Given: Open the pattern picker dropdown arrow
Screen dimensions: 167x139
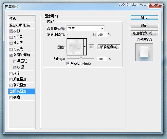Looking at the screenshot, I should tap(85, 47).
